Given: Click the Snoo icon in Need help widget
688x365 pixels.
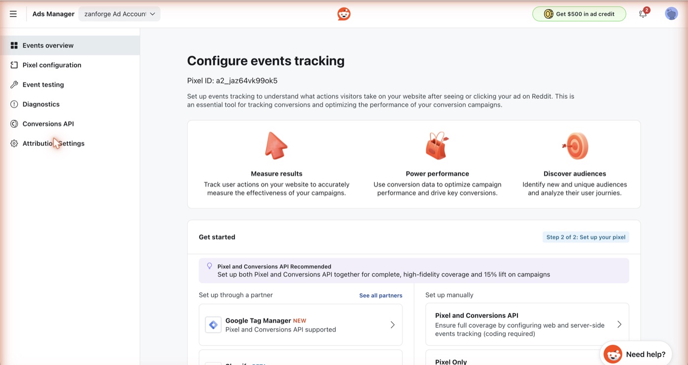Looking at the screenshot, I should pyautogui.click(x=613, y=354).
